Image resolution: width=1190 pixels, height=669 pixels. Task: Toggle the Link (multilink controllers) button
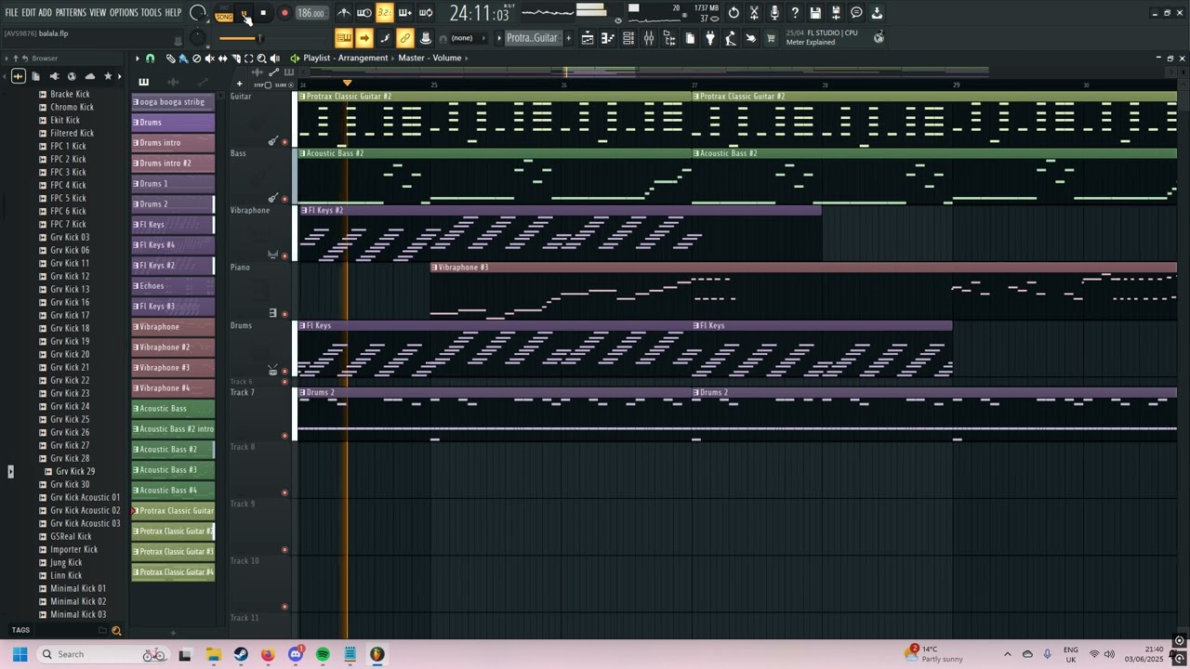coord(404,38)
